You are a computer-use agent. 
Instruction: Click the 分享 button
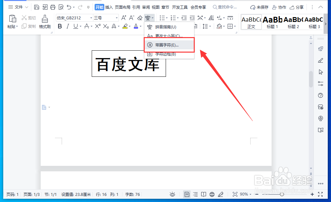coord(296,7)
